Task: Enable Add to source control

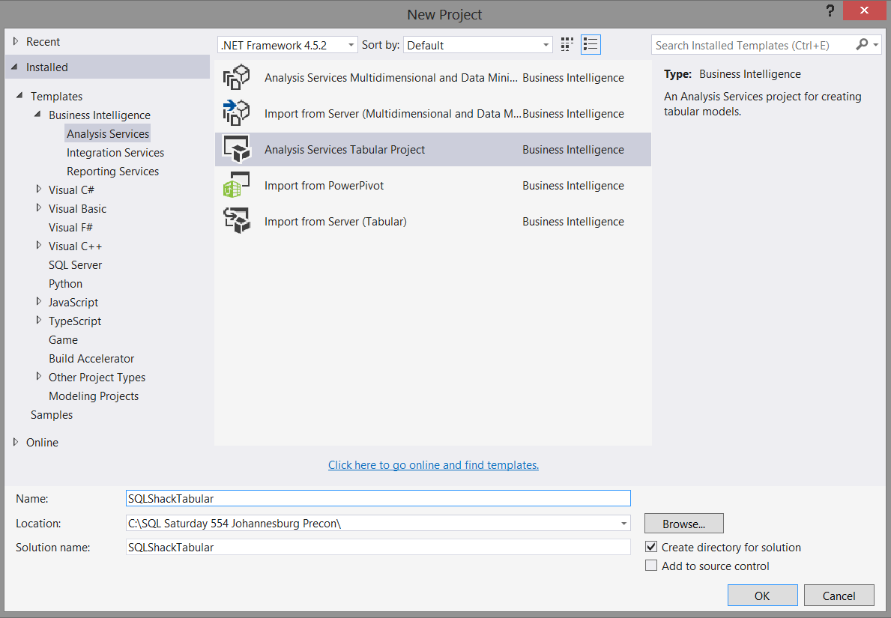Action: pos(651,566)
